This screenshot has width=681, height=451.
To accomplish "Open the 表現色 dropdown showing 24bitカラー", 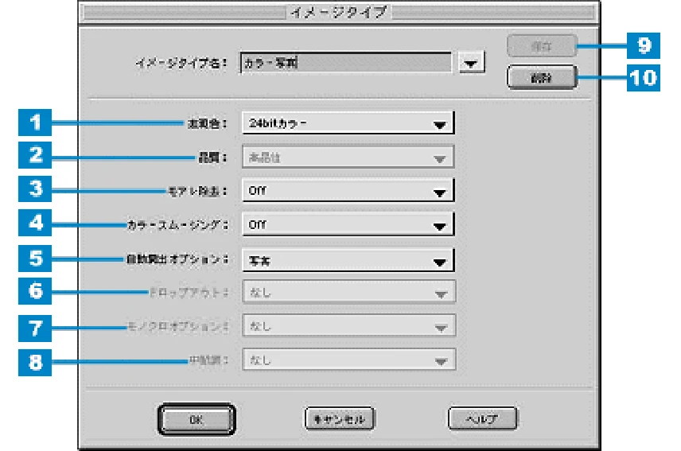I will pyautogui.click(x=348, y=123).
